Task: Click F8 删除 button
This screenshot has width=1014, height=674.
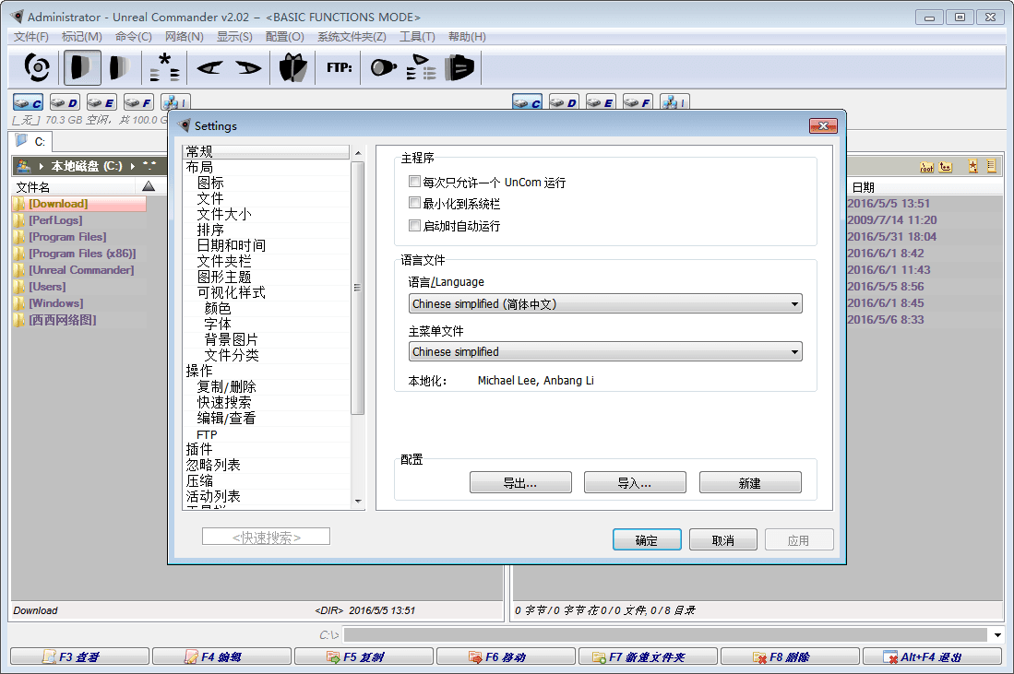Action: pos(790,656)
